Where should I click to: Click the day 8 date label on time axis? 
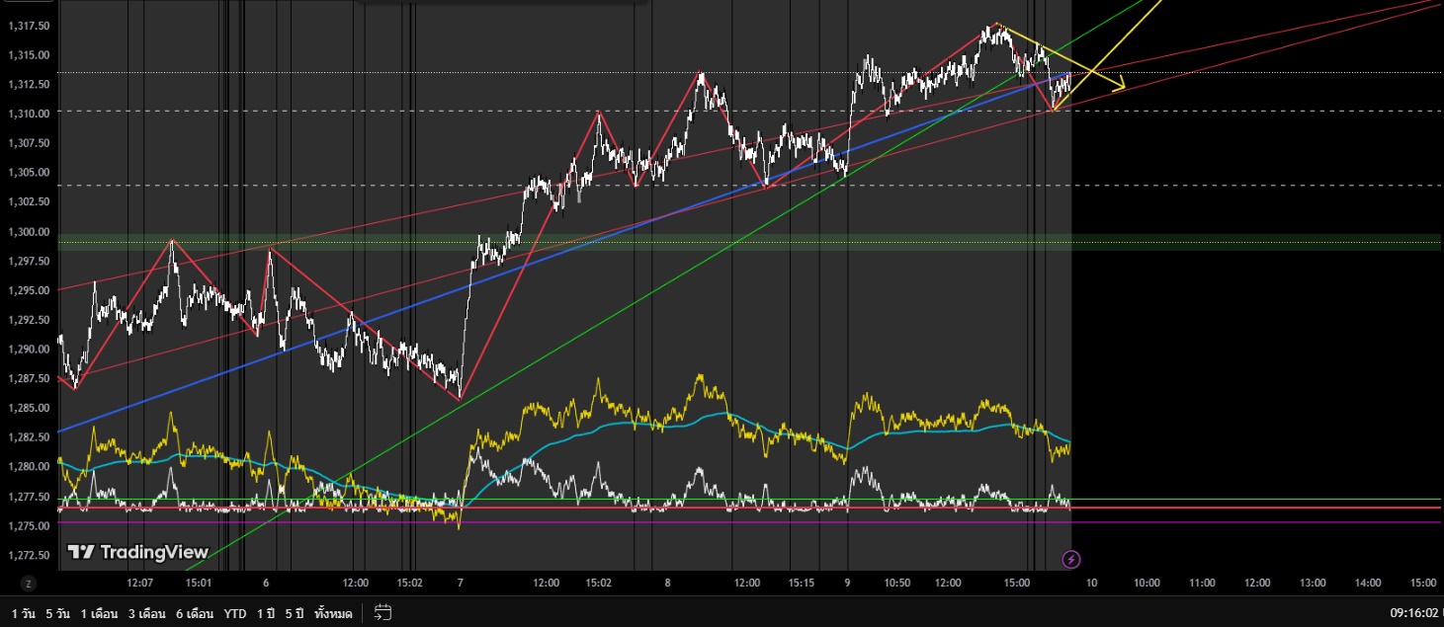[668, 584]
